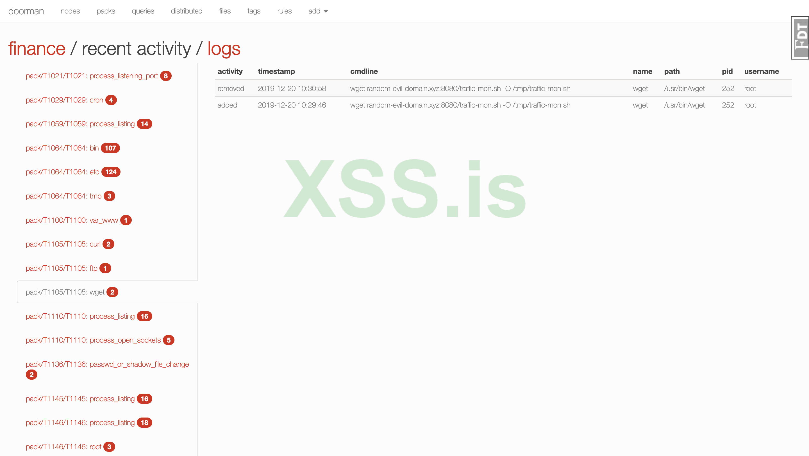Click the 124 badge on T1064 etc

pos(111,172)
